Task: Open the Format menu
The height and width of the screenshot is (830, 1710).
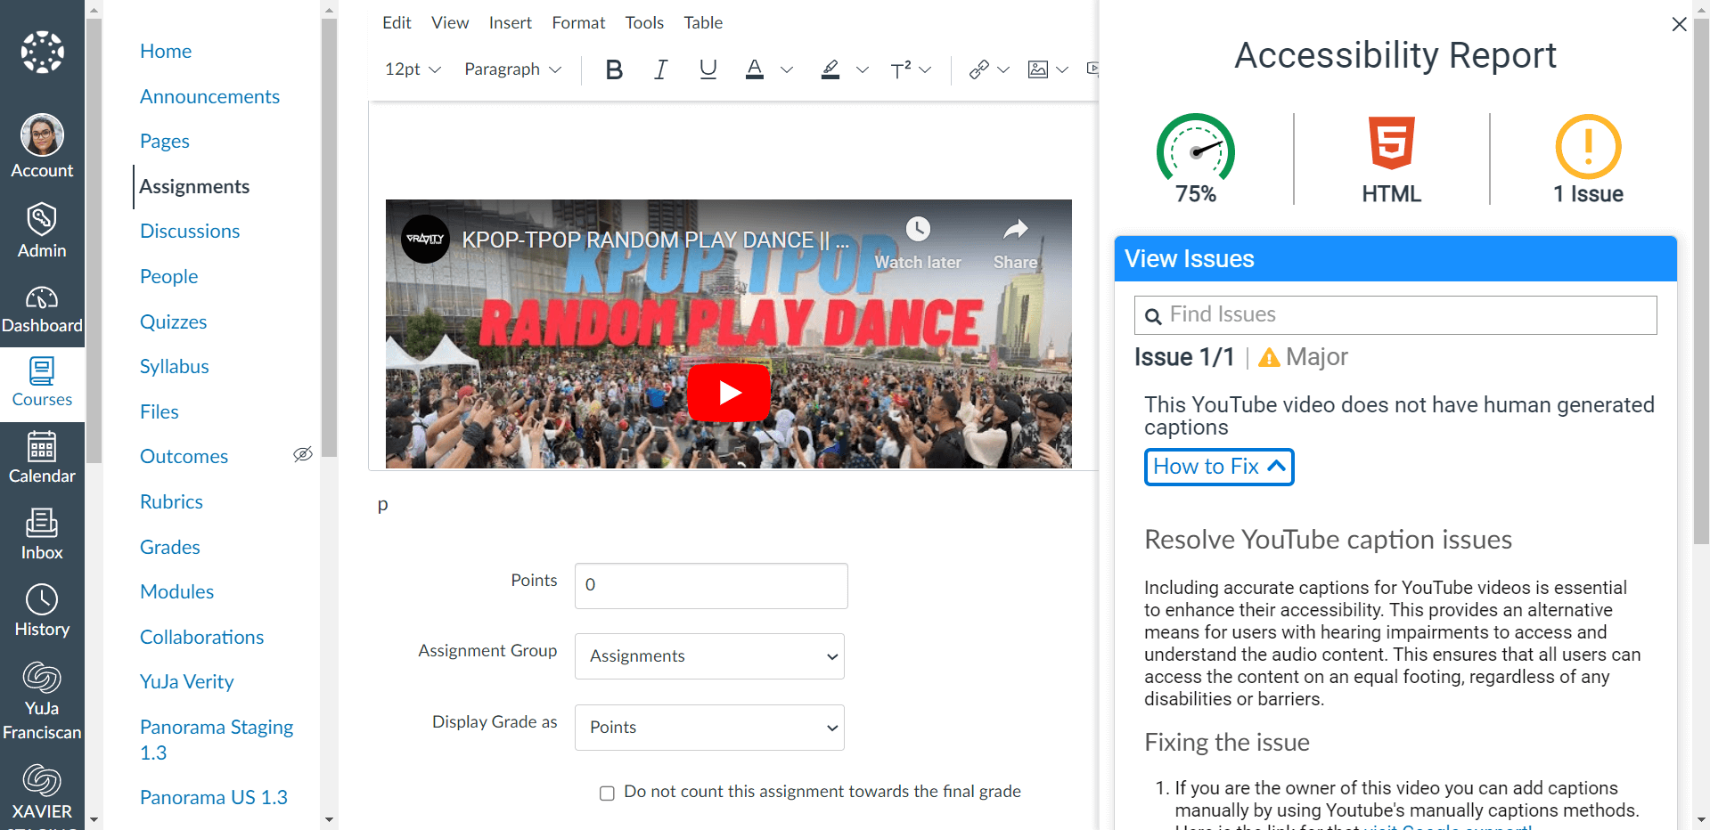Action: [x=578, y=23]
